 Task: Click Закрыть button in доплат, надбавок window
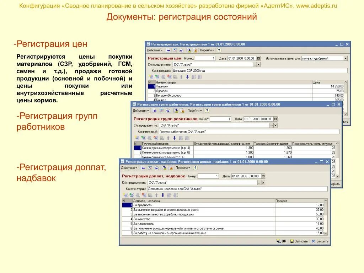coord(320,241)
